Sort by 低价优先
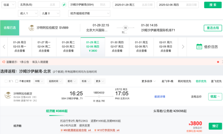Image resolution: width=223 pixels, height=134 pixels. 201,81
